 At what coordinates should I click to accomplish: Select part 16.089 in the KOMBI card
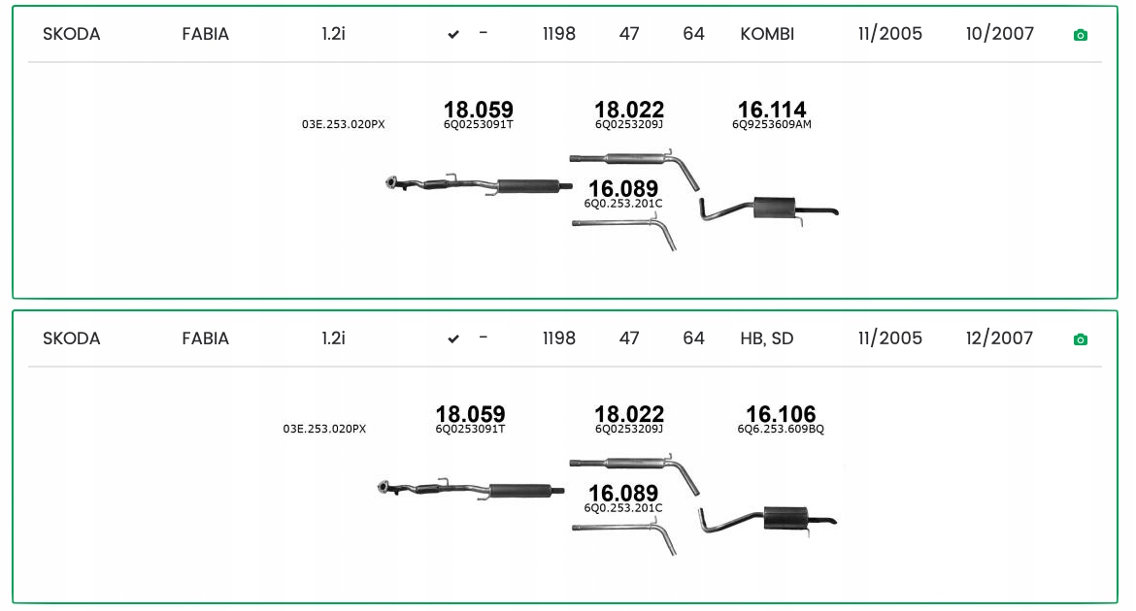pos(623,188)
